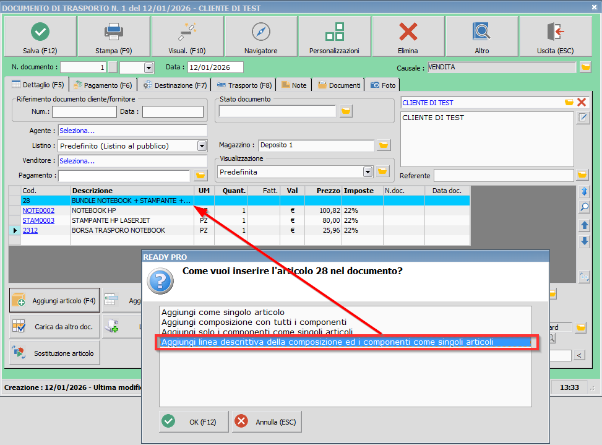Expand the Visualizzazione Predefinita dropdown
The height and width of the screenshot is (445, 602).
tap(368, 172)
